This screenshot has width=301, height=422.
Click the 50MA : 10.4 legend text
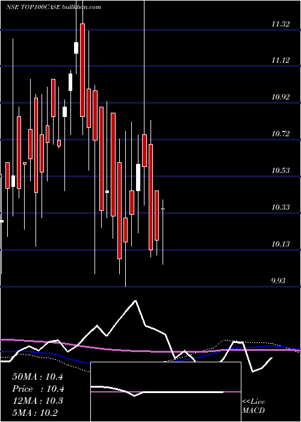[x=37, y=377]
